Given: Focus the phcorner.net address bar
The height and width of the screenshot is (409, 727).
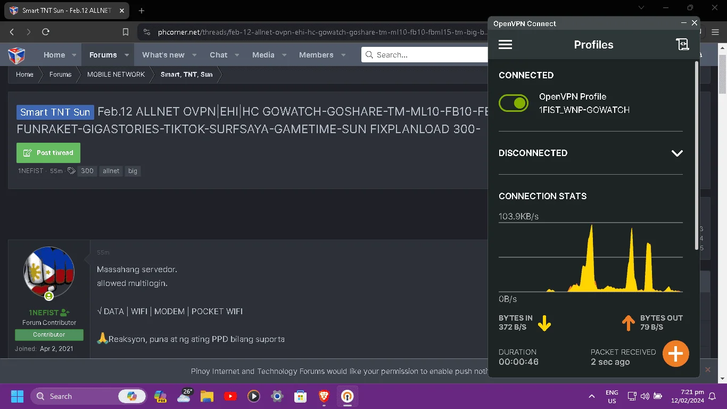Looking at the screenshot, I should (x=322, y=32).
